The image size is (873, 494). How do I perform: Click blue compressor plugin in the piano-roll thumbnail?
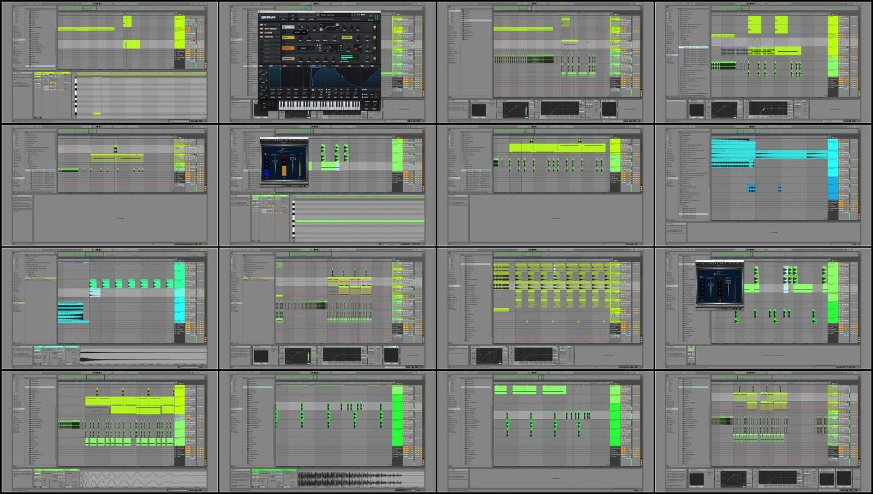pos(284,161)
